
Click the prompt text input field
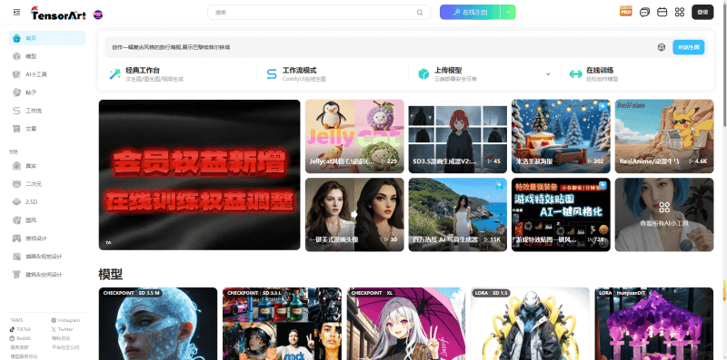tap(380, 47)
